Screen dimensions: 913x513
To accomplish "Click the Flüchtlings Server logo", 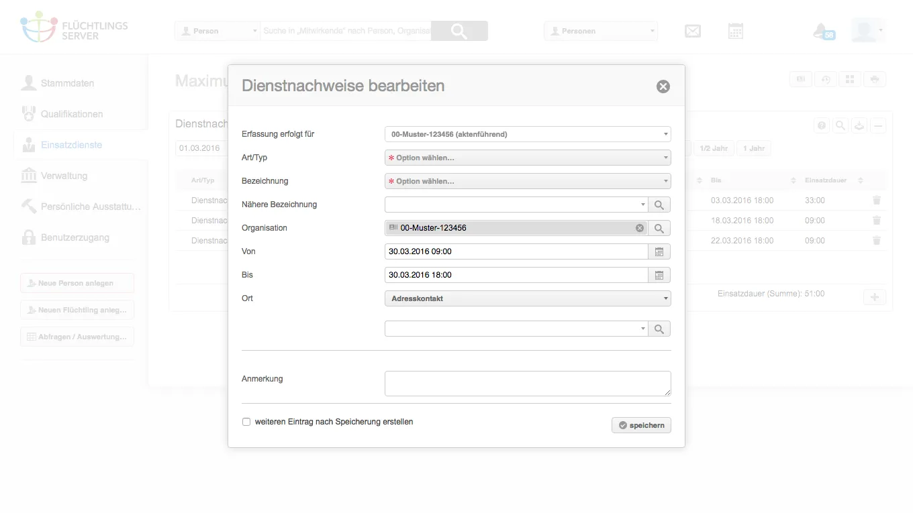I will pyautogui.click(x=74, y=27).
